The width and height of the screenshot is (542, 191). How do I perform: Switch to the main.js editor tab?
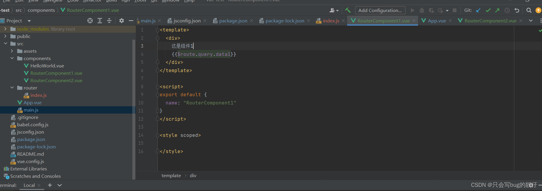point(148,21)
